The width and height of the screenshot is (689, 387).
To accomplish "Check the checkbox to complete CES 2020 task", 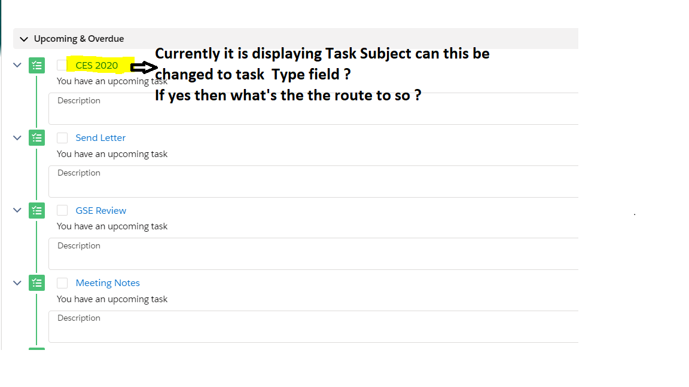I will [x=62, y=65].
